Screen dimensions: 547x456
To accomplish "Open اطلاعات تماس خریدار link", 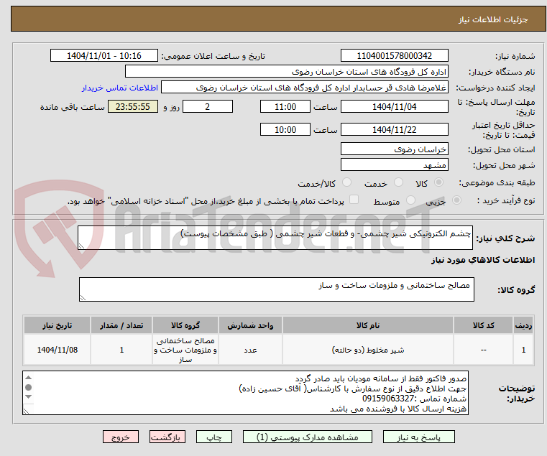I will [x=120, y=88].
